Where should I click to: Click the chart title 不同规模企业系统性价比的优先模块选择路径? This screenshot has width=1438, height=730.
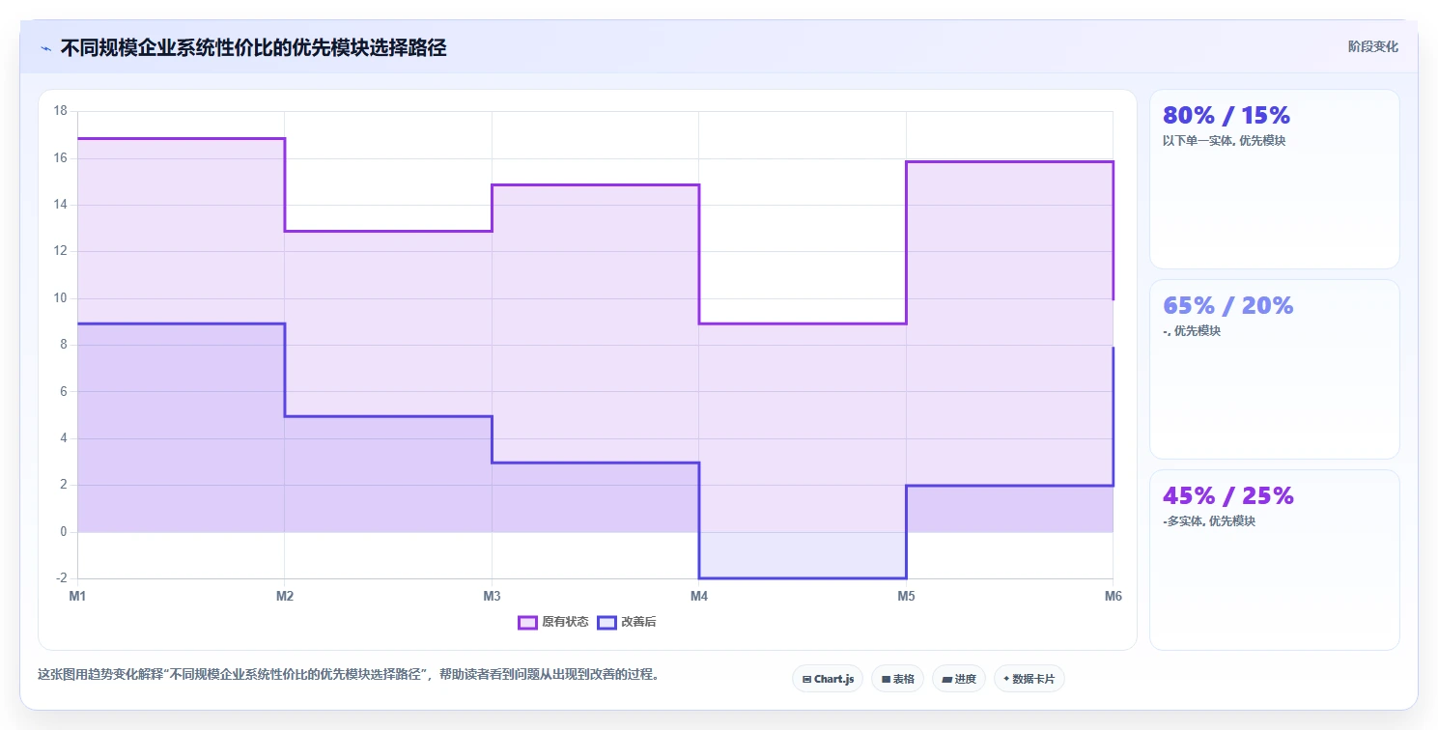click(253, 48)
